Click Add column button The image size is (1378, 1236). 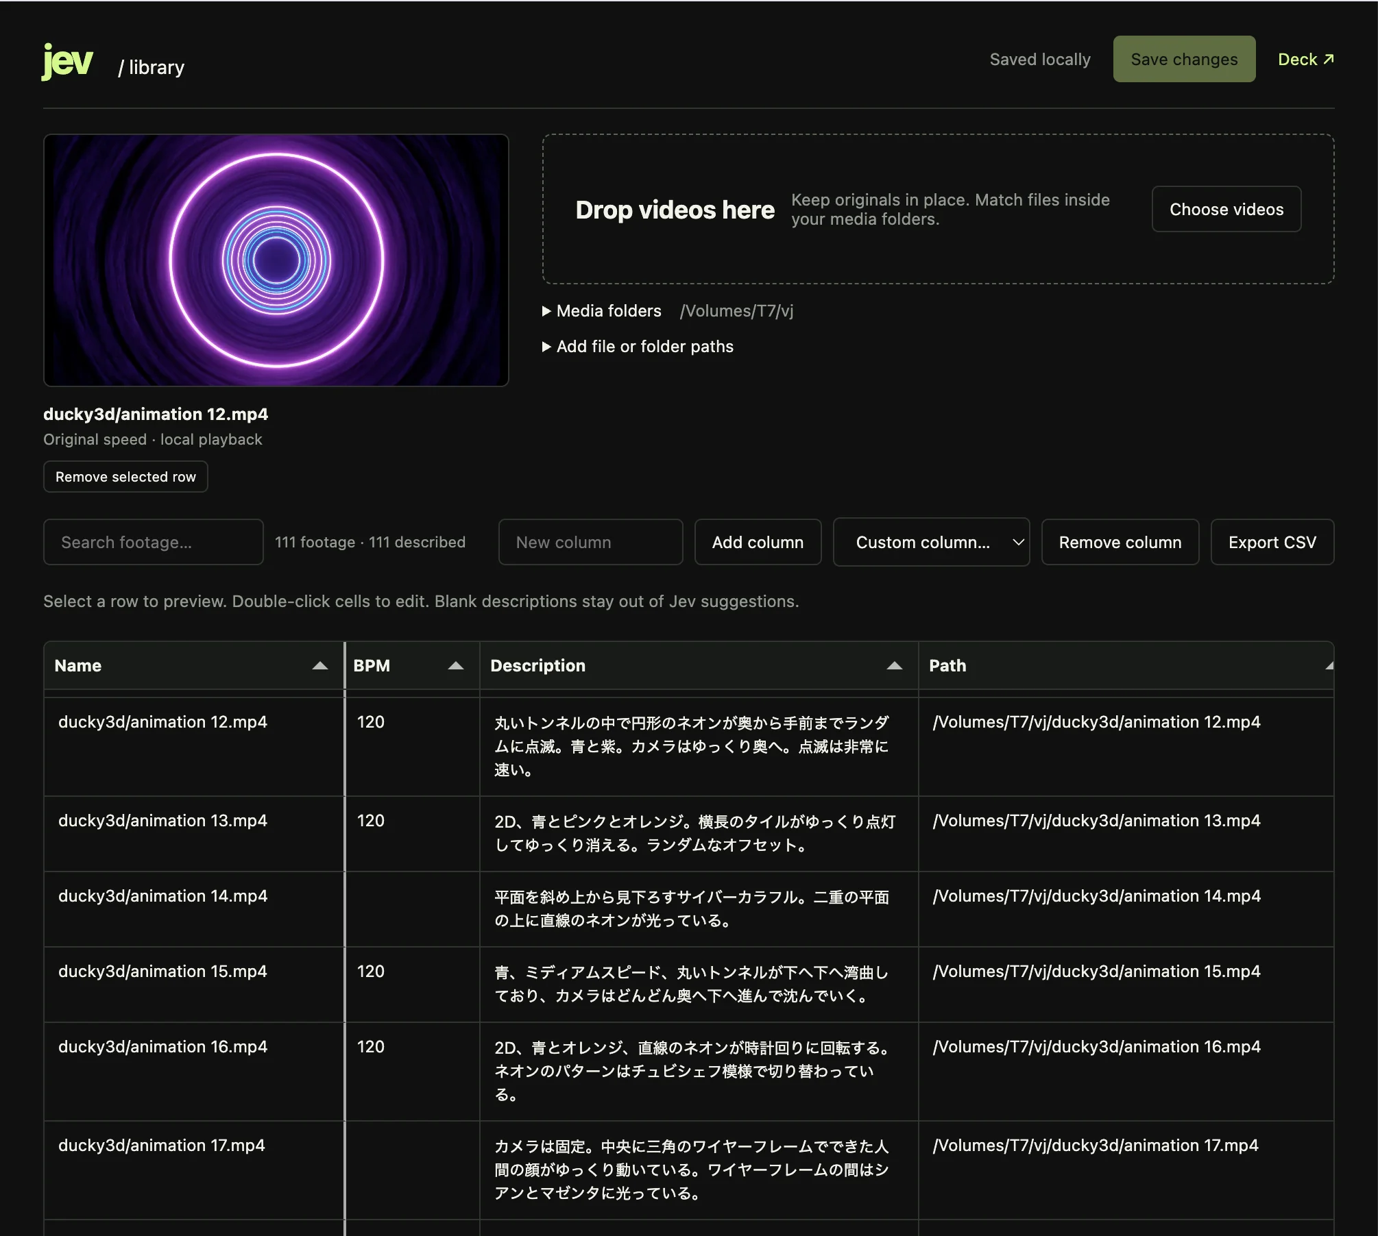tap(758, 542)
